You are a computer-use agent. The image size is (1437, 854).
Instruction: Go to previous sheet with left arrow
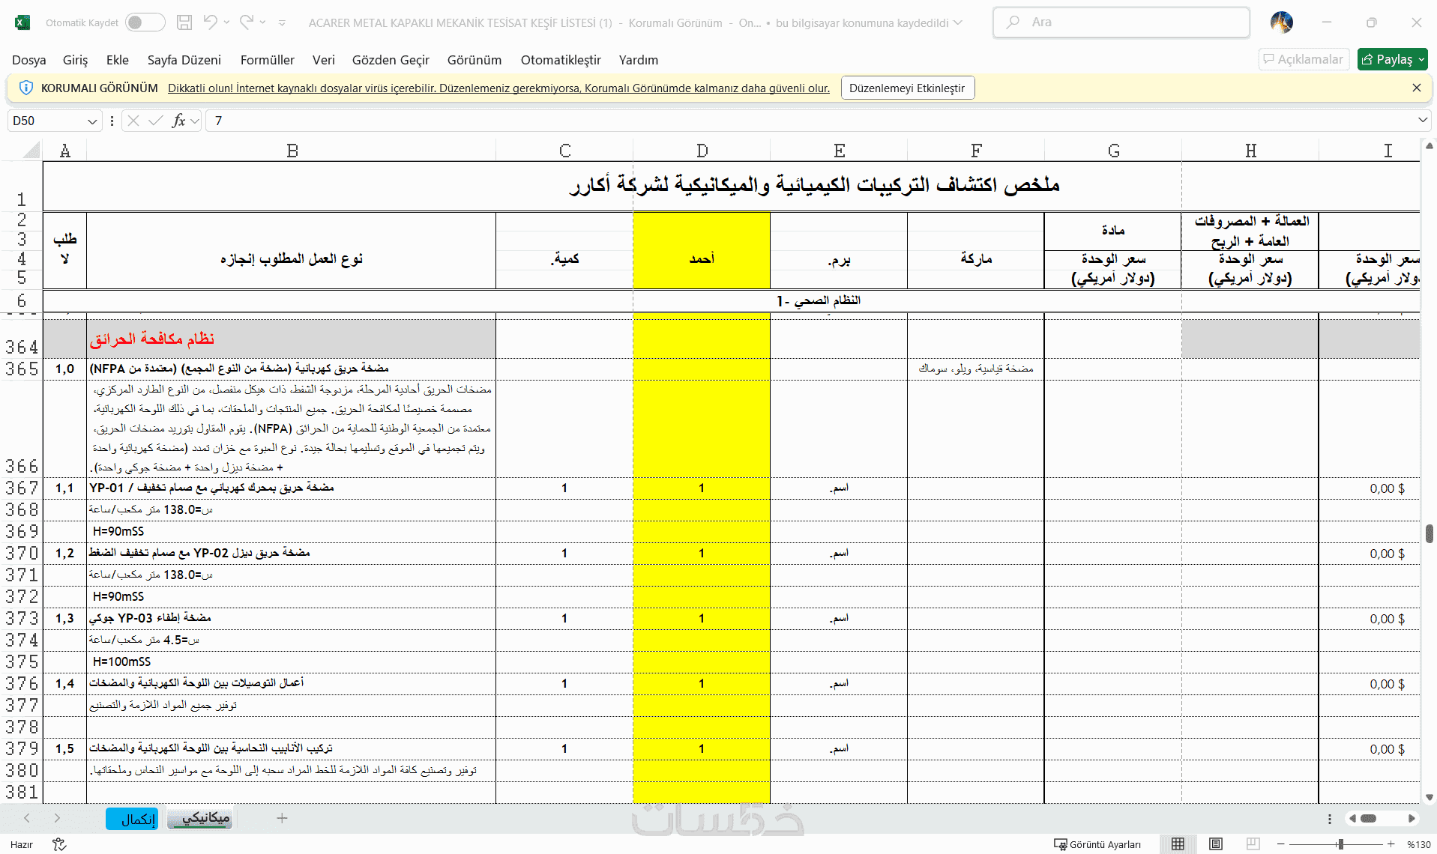(x=27, y=818)
